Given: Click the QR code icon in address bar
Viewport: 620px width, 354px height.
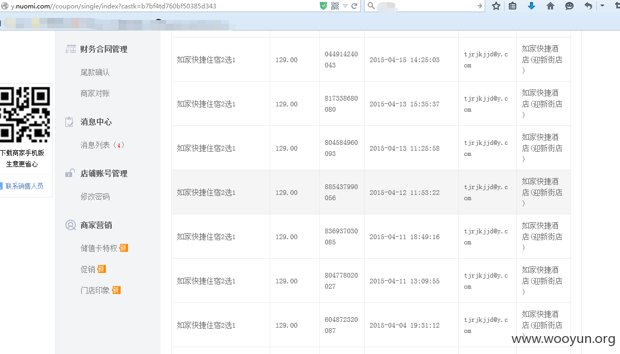Looking at the screenshot, I should pyautogui.click(x=335, y=6).
